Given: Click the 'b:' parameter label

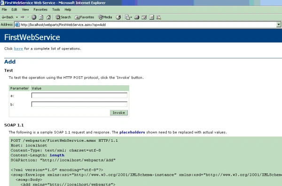Looking at the screenshot, I should (x=12, y=105).
